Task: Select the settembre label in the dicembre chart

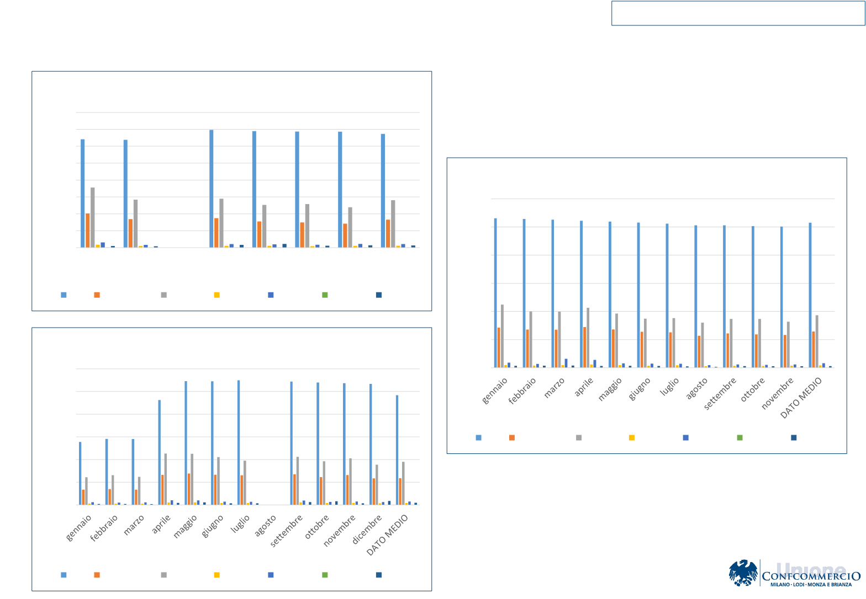Action: coord(286,532)
